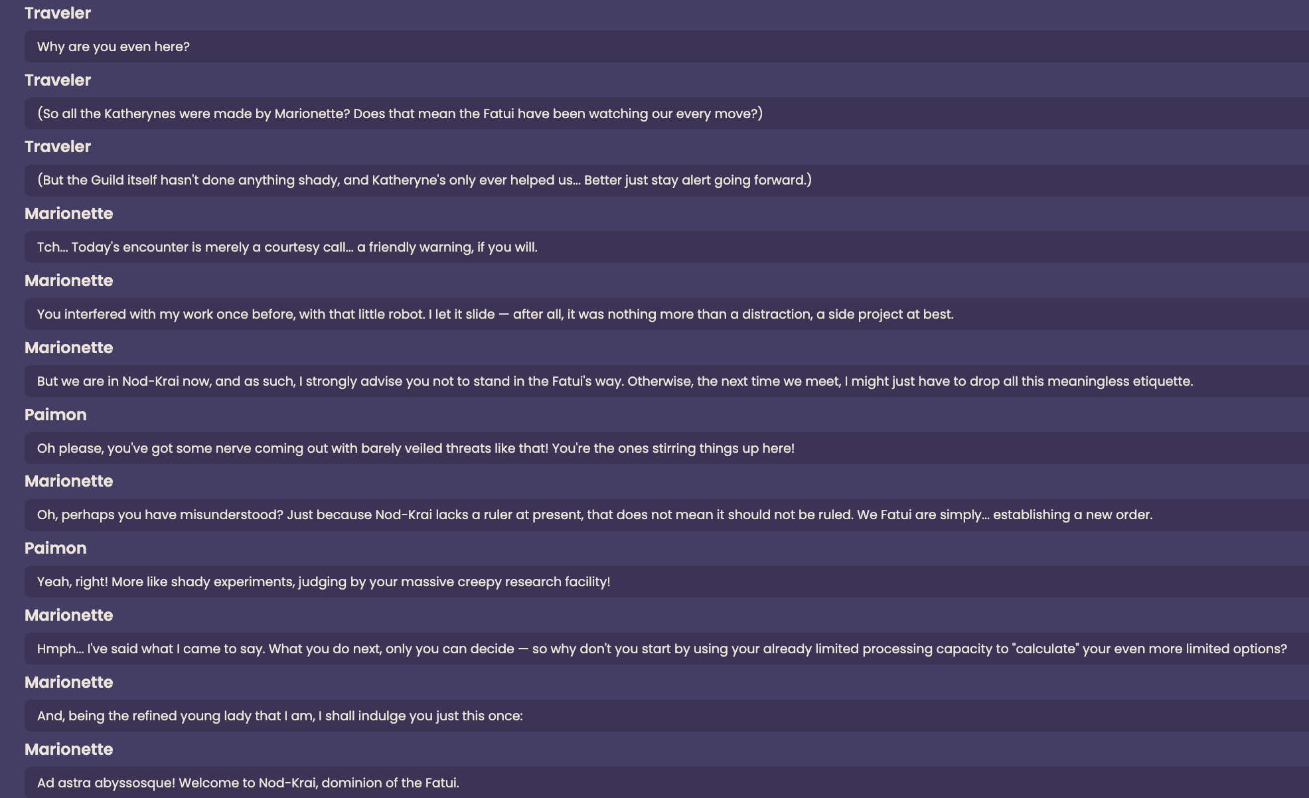Click the Traveler name above the Katherynes line

58,80
